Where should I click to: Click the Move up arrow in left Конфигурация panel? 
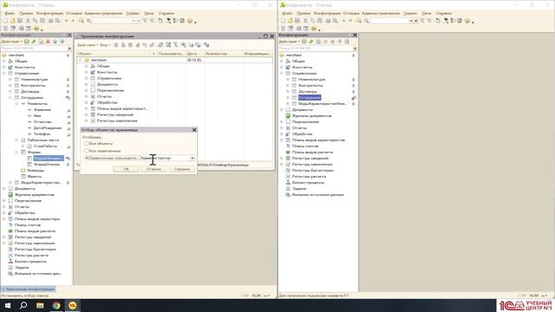55,42
